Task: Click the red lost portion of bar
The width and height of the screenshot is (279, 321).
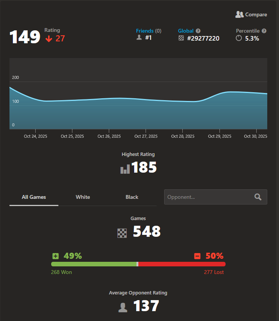Action: click(x=182, y=264)
